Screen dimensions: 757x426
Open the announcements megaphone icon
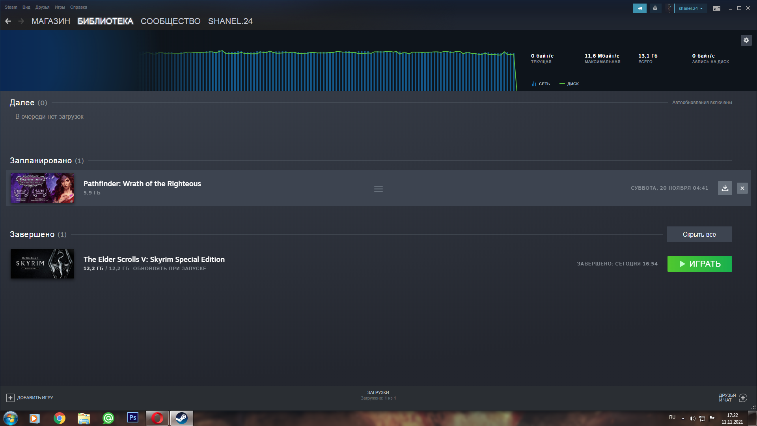[640, 8]
